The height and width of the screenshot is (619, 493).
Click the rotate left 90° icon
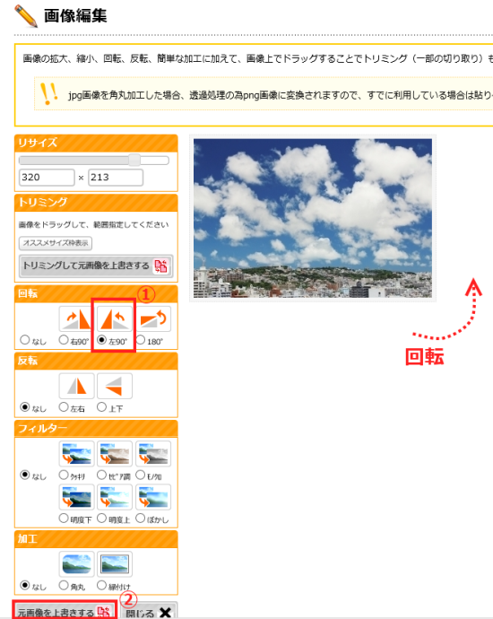115,318
